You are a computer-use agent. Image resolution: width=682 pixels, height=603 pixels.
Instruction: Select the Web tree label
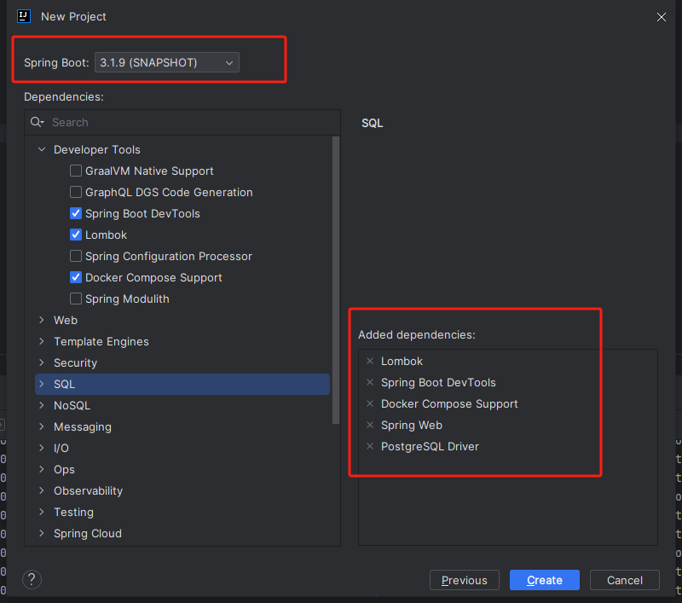pyautogui.click(x=66, y=320)
